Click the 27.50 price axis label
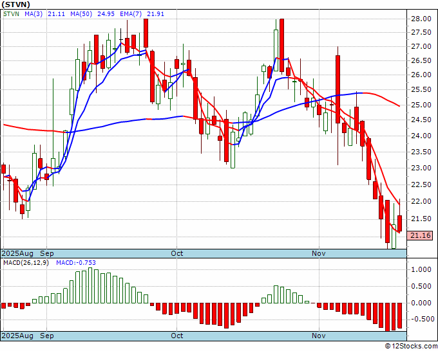The image size is (438, 351). (421, 33)
